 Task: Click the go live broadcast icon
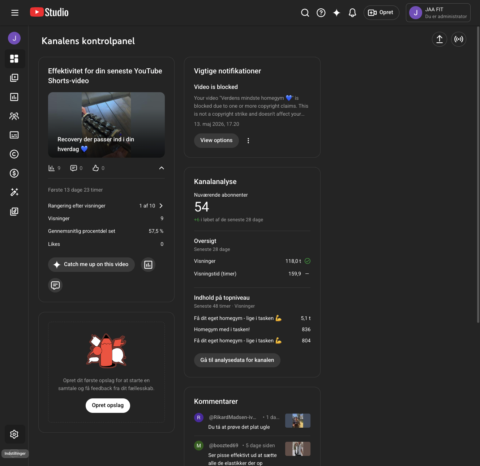tap(459, 39)
